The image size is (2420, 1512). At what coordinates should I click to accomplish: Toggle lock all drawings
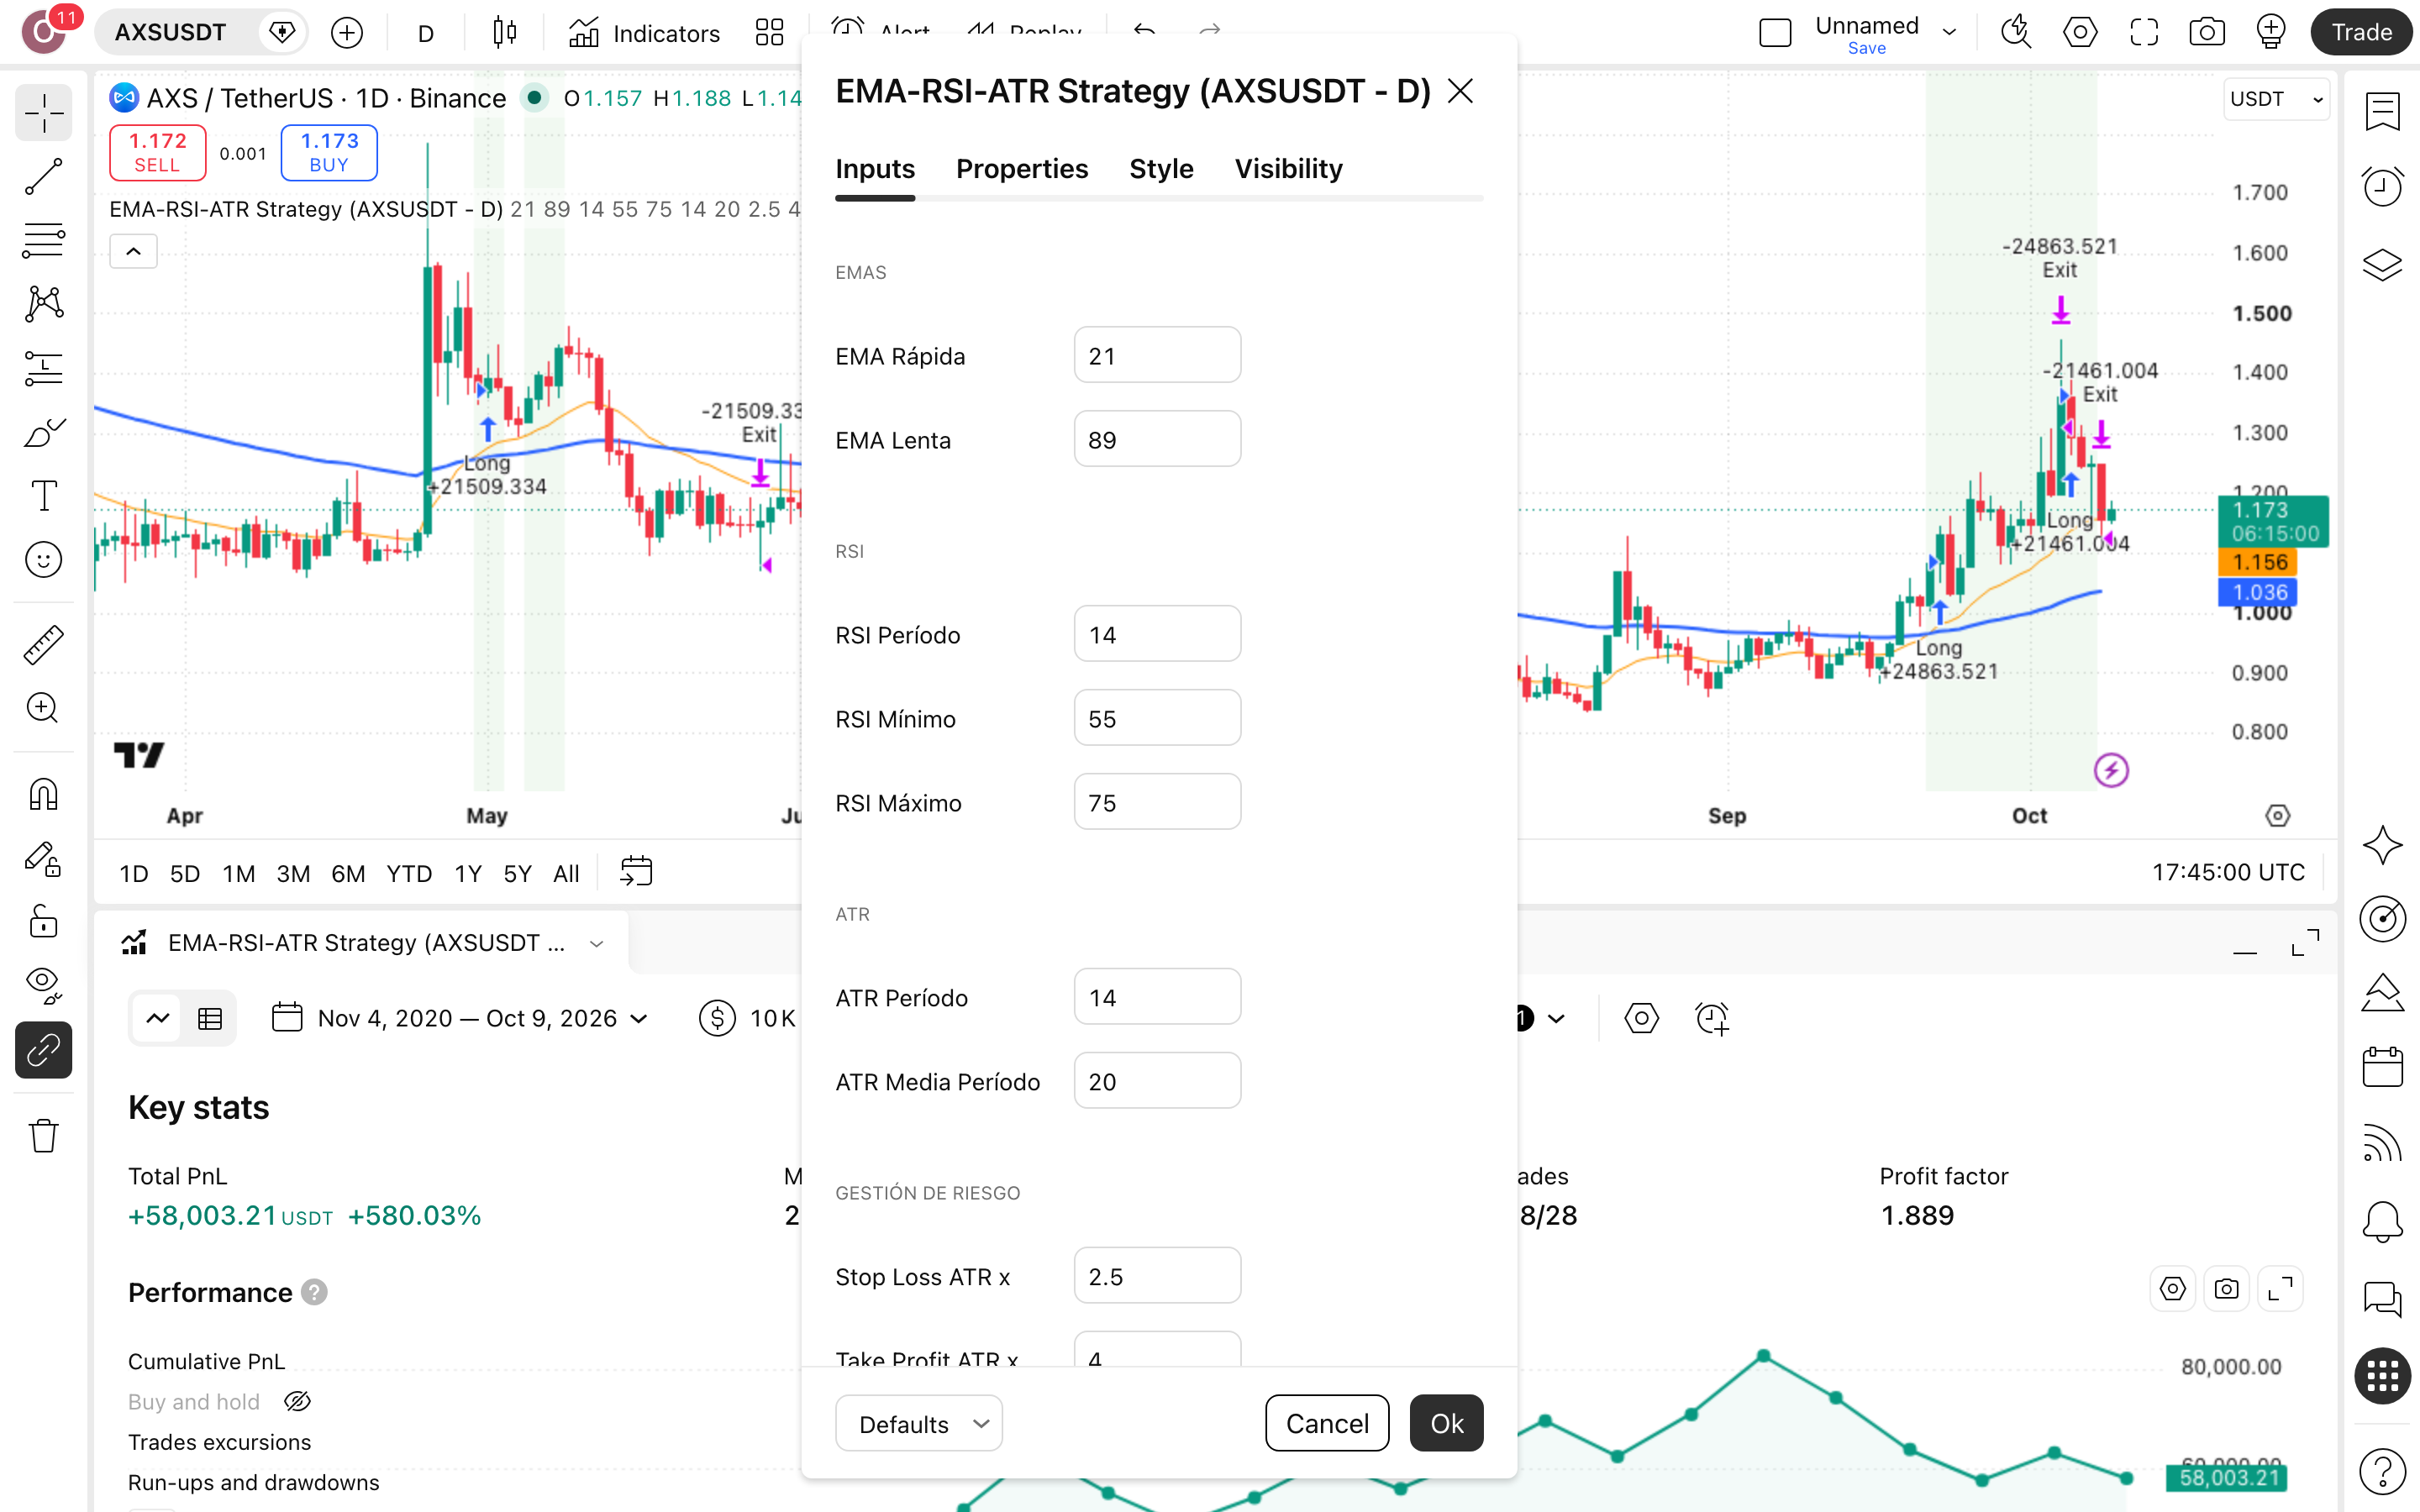(43, 921)
